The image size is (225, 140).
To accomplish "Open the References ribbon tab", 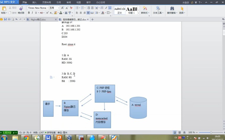I will tap(59, 2).
